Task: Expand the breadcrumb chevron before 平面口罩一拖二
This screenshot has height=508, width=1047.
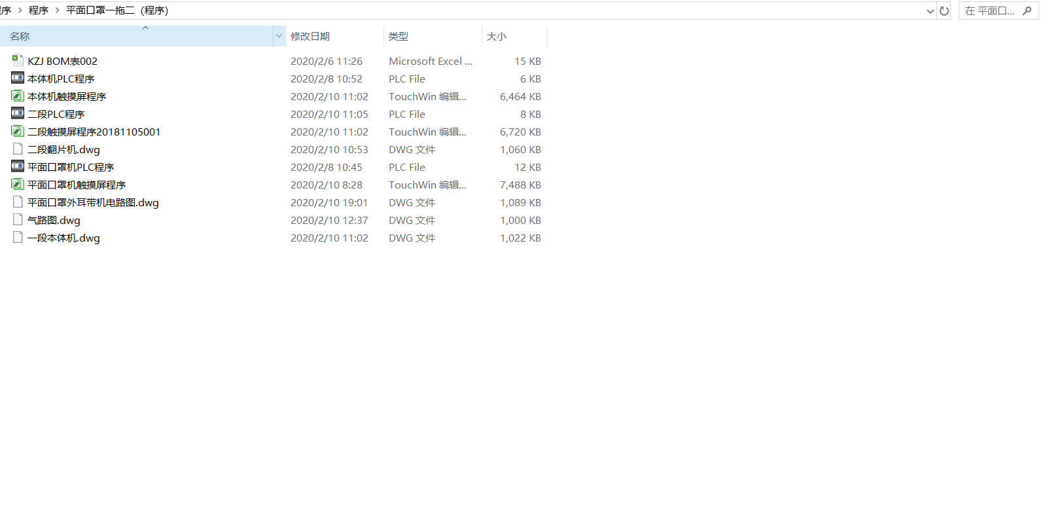Action: click(58, 10)
